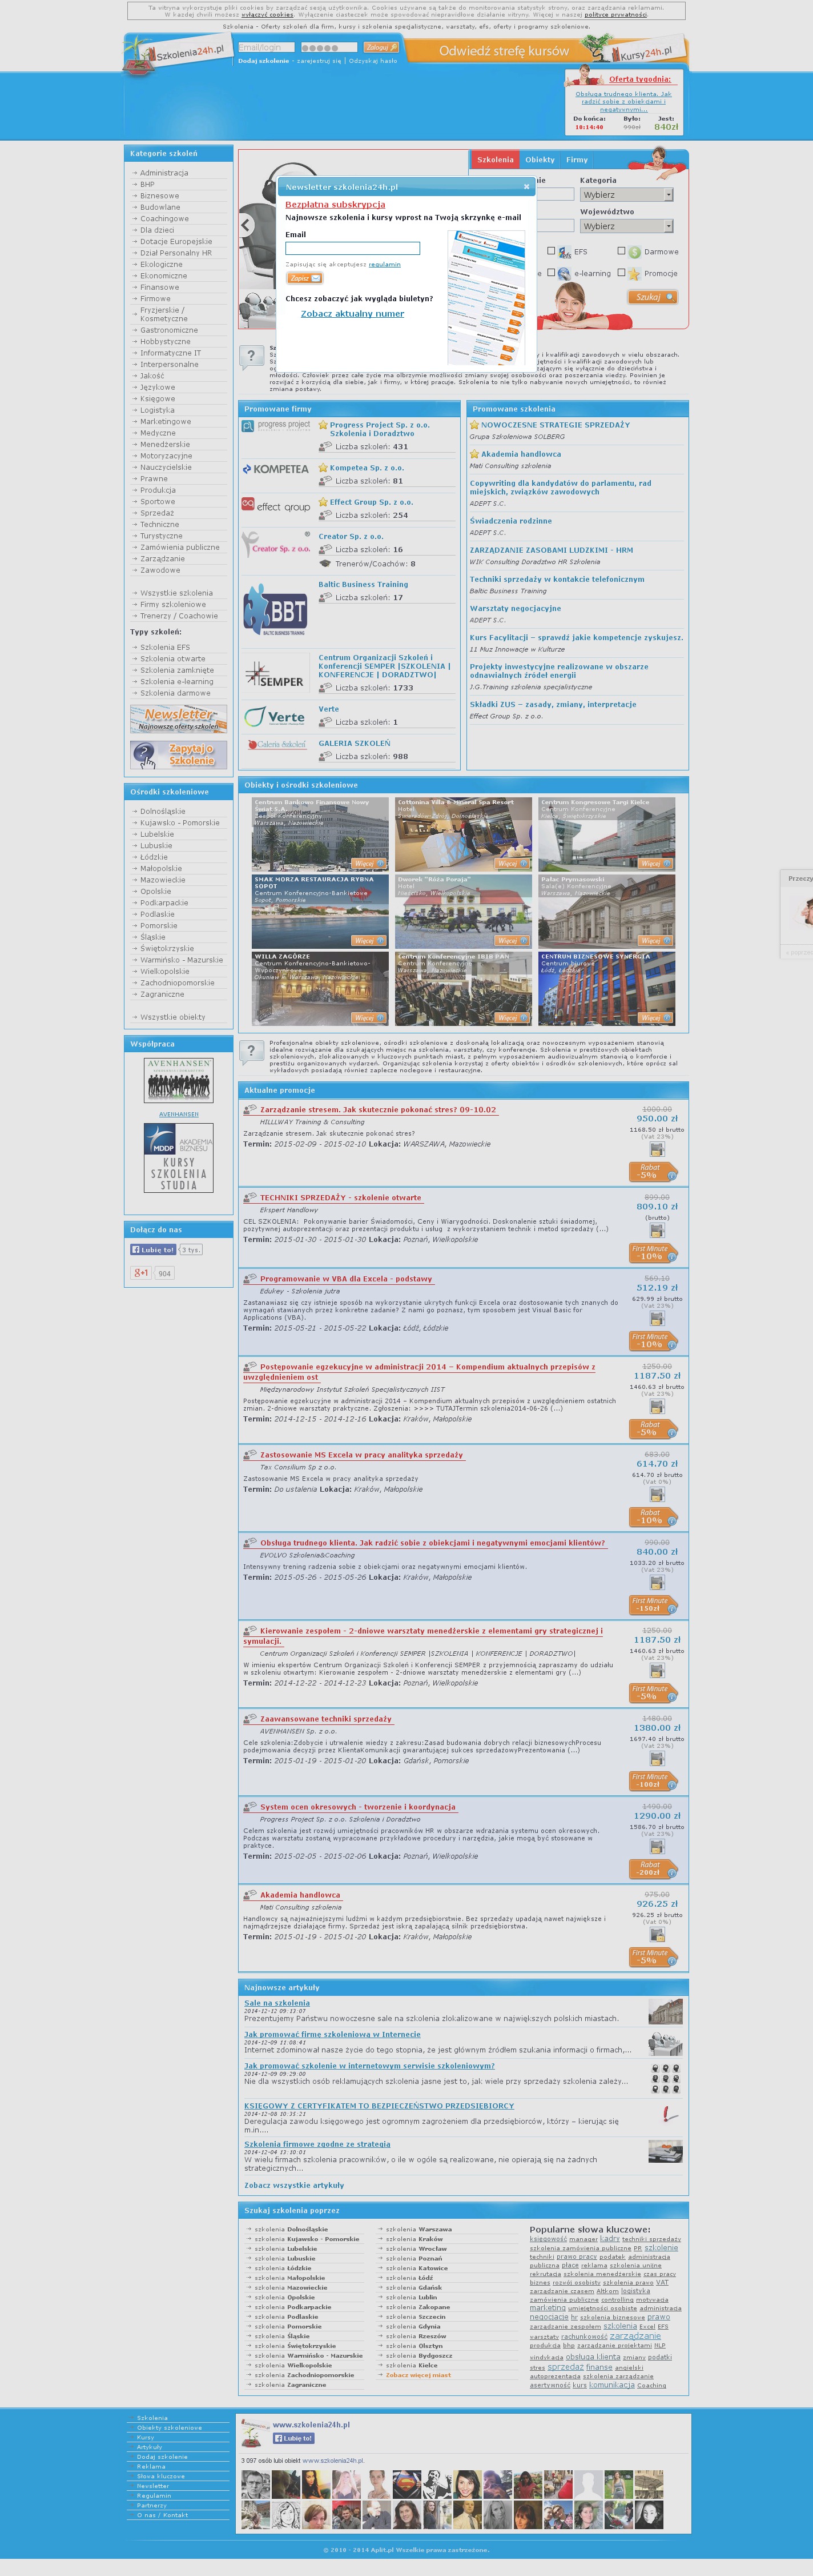This screenshot has height=2576, width=813.
Task: Open the Zobacz wszystkie artykuły link
Action: tap(293, 2185)
